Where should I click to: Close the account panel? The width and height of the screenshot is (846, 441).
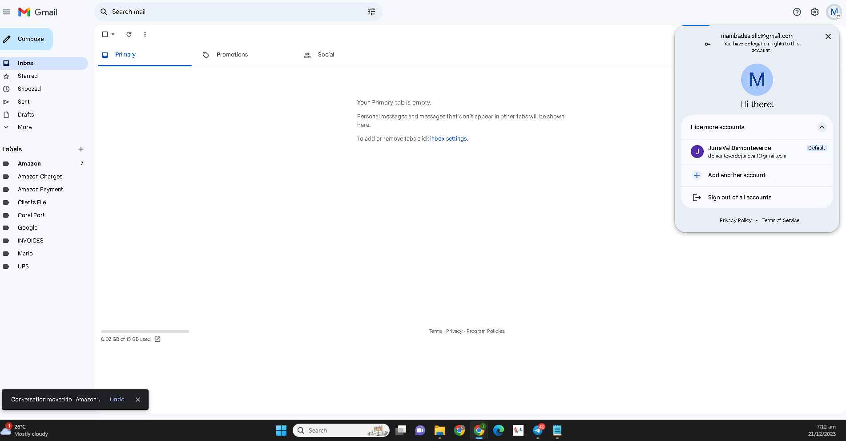(x=828, y=36)
